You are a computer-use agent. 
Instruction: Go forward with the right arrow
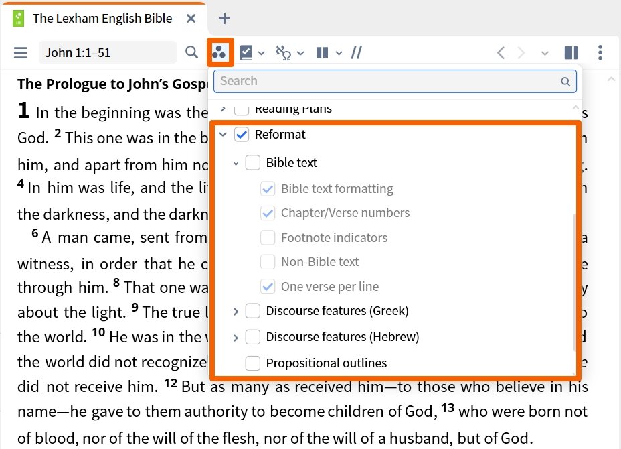pyautogui.click(x=521, y=52)
